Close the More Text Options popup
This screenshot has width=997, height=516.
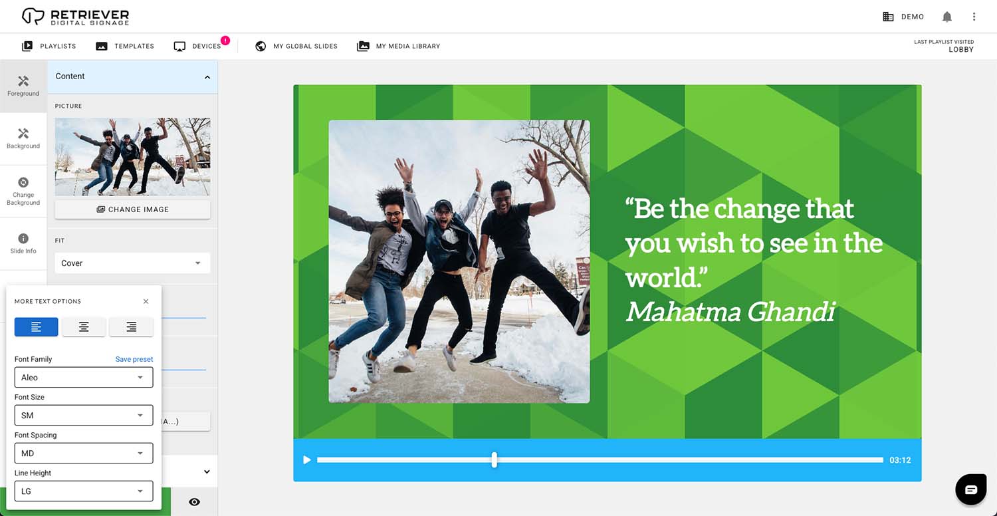coord(146,301)
